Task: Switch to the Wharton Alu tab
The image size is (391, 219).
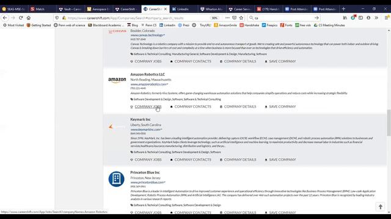Action: click(x=212, y=9)
